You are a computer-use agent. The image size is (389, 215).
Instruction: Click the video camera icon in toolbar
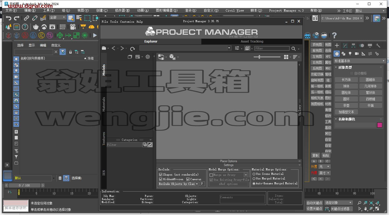(73, 27)
